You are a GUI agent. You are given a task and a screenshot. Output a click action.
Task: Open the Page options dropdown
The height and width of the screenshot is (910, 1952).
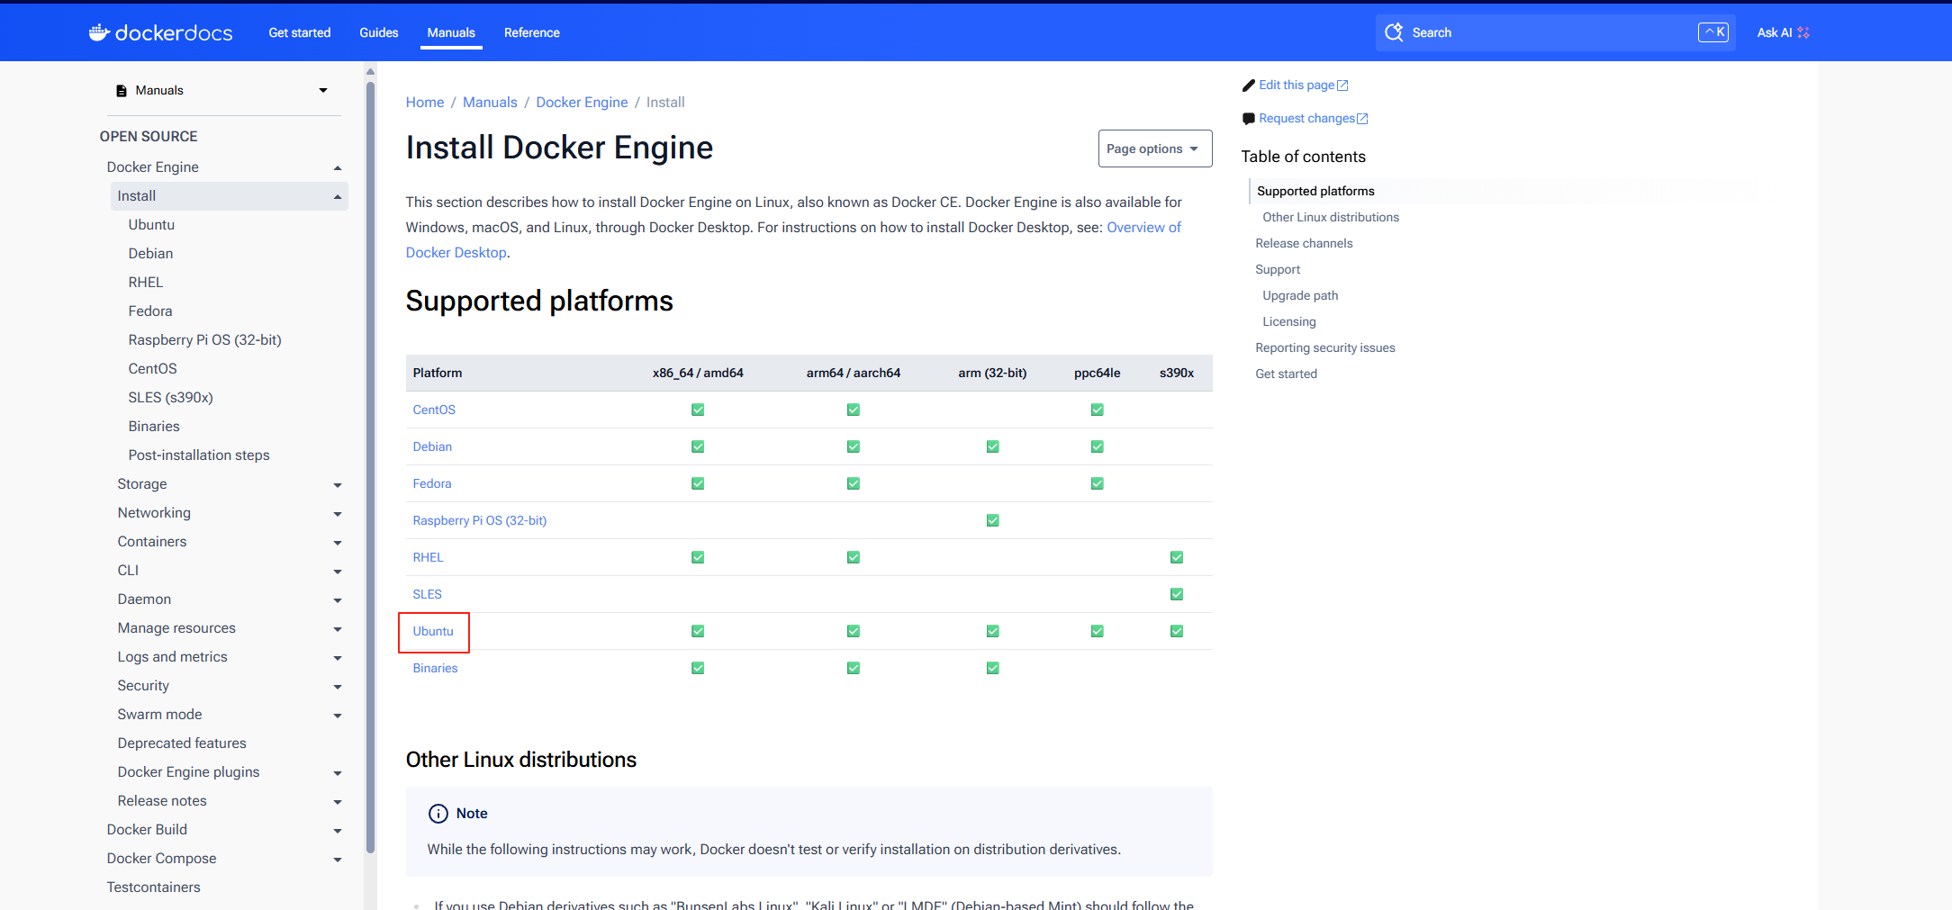tap(1155, 149)
